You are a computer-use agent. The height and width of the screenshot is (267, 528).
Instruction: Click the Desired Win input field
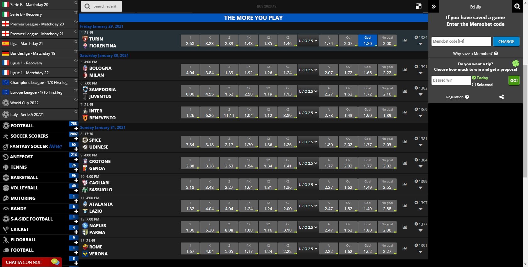tap(451, 80)
